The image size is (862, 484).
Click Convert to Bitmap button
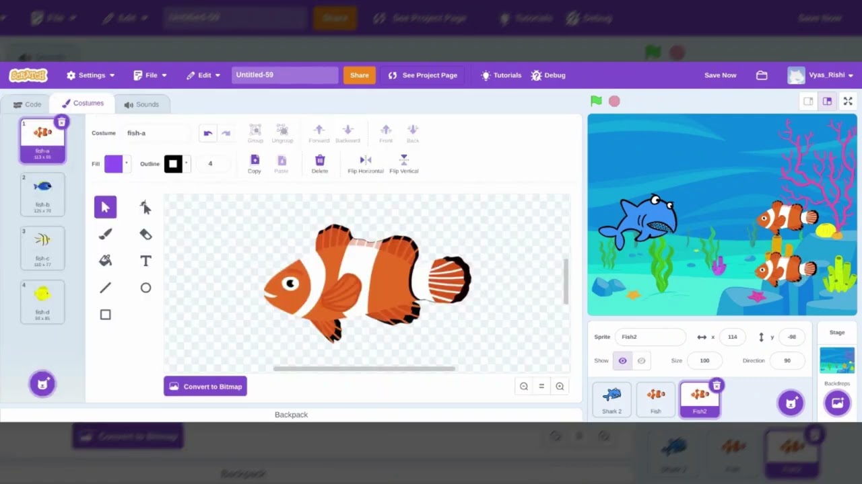[205, 387]
